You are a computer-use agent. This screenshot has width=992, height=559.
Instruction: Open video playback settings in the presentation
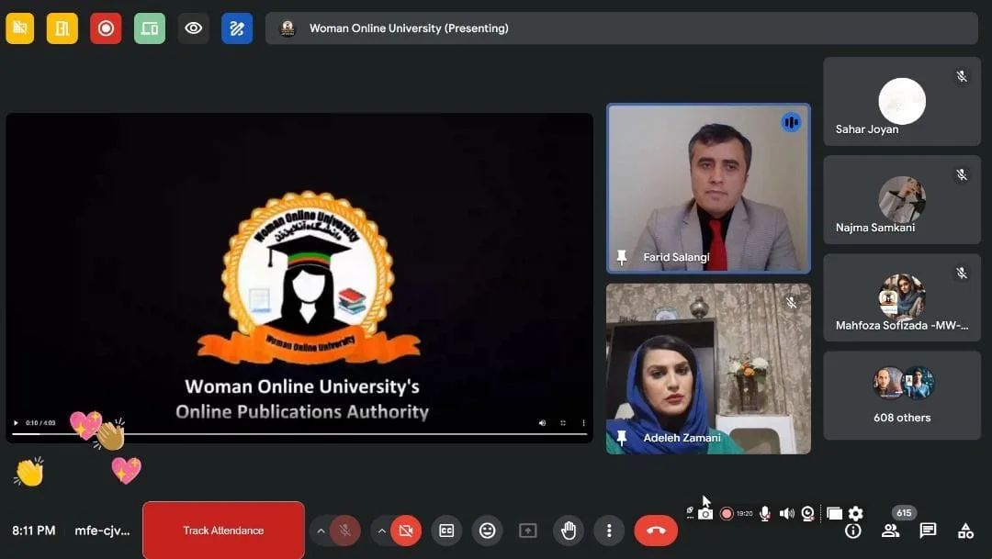(583, 424)
